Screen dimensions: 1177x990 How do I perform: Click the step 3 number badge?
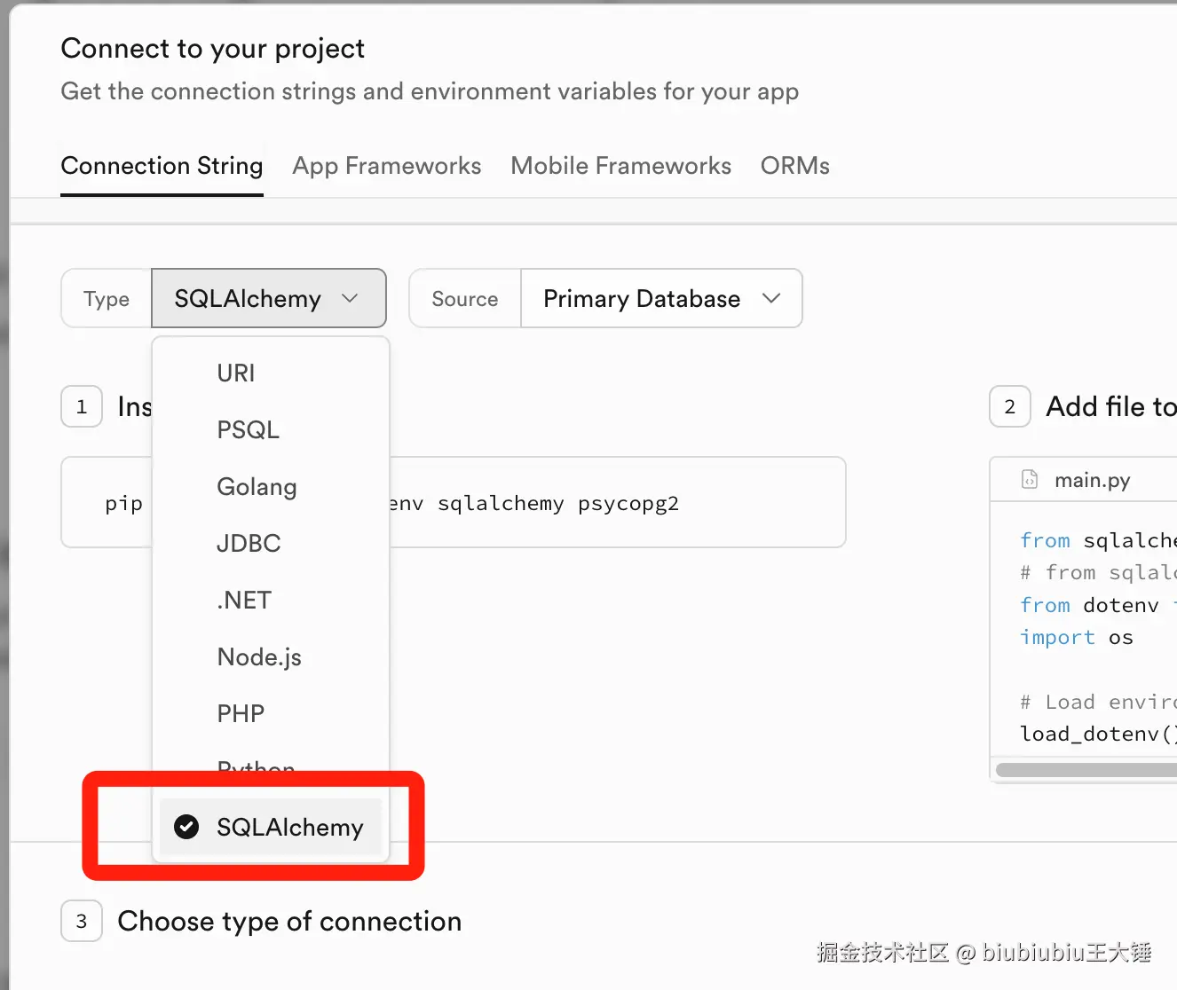(82, 921)
